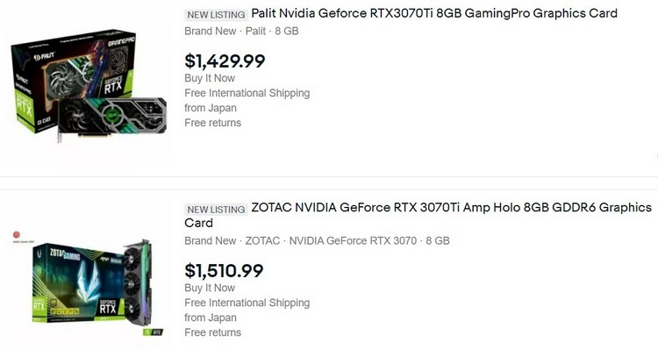Click 'from Japan' text on the Palit listing
Screen dimensions: 658x350
(211, 108)
